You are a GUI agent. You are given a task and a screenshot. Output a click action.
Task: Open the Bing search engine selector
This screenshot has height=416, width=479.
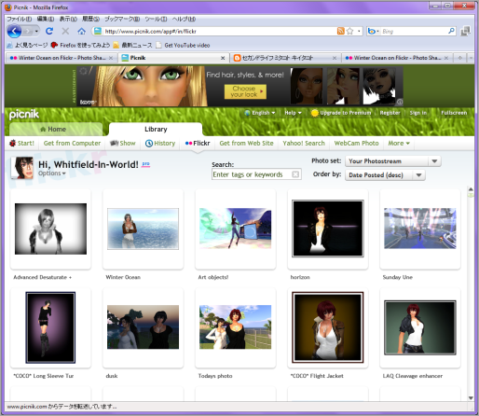pos(373,31)
